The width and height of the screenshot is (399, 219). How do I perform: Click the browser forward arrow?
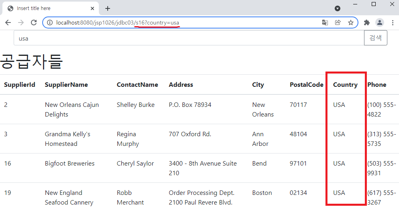point(21,23)
